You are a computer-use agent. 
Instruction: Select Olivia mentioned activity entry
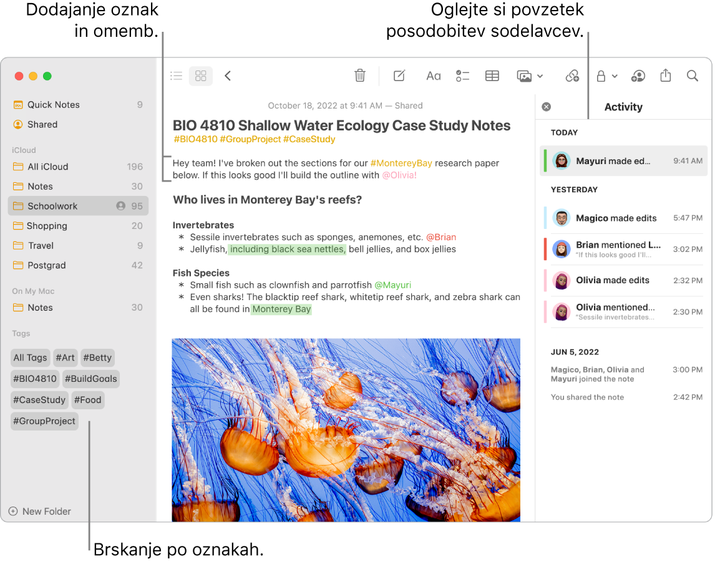pos(624,312)
